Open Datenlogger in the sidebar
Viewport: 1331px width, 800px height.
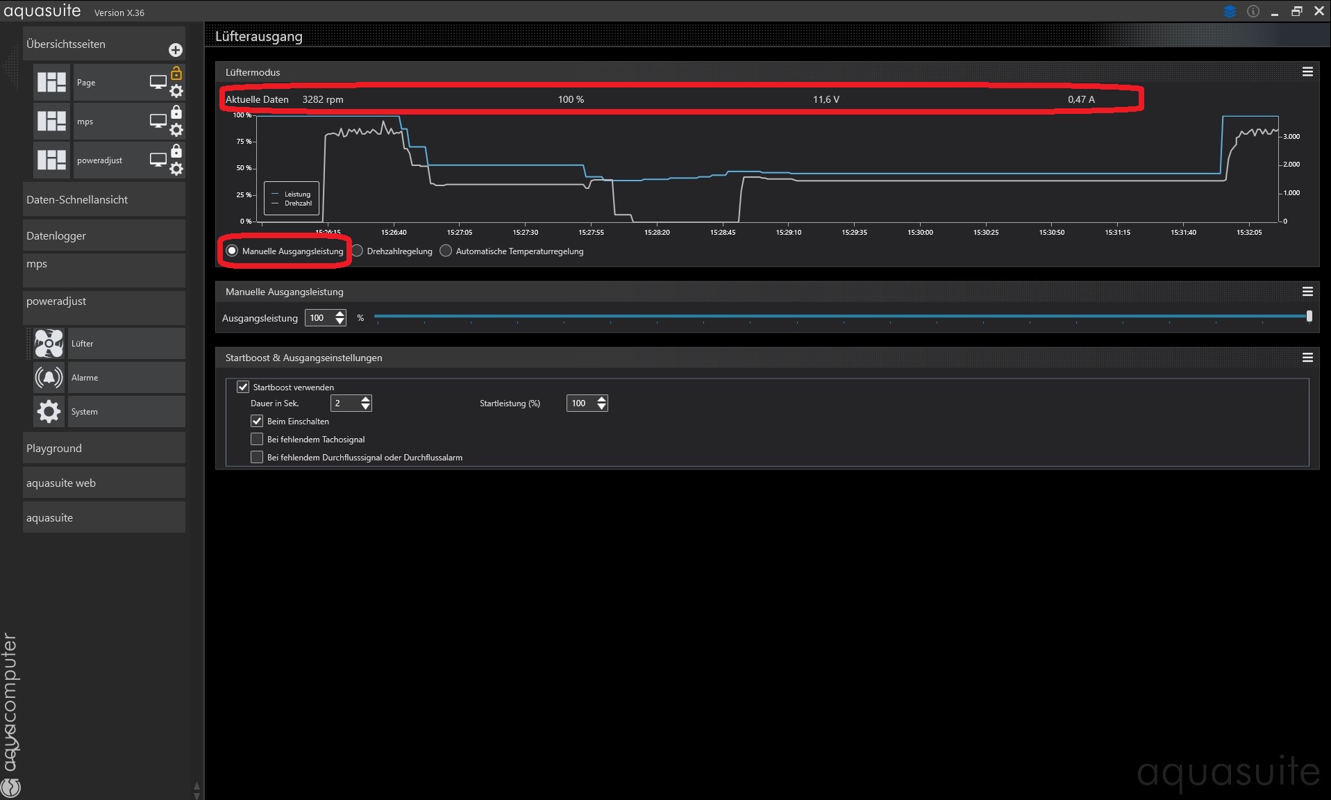coord(104,235)
